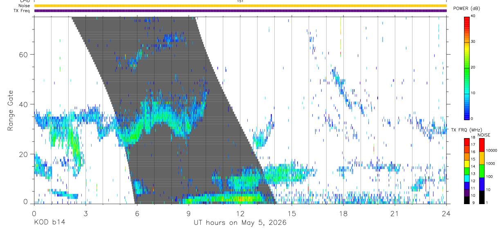Click the "0" UT hours tick label
This screenshot has width=502, height=231.
(34, 213)
